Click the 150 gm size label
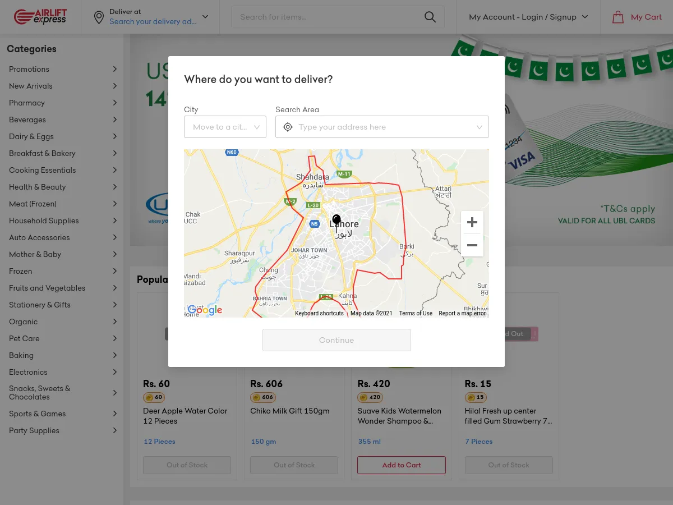The image size is (673, 505). [x=264, y=442]
